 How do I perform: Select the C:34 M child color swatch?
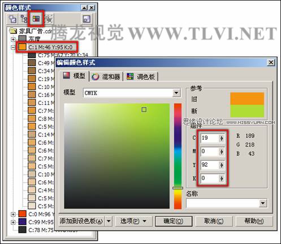coord(32,71)
